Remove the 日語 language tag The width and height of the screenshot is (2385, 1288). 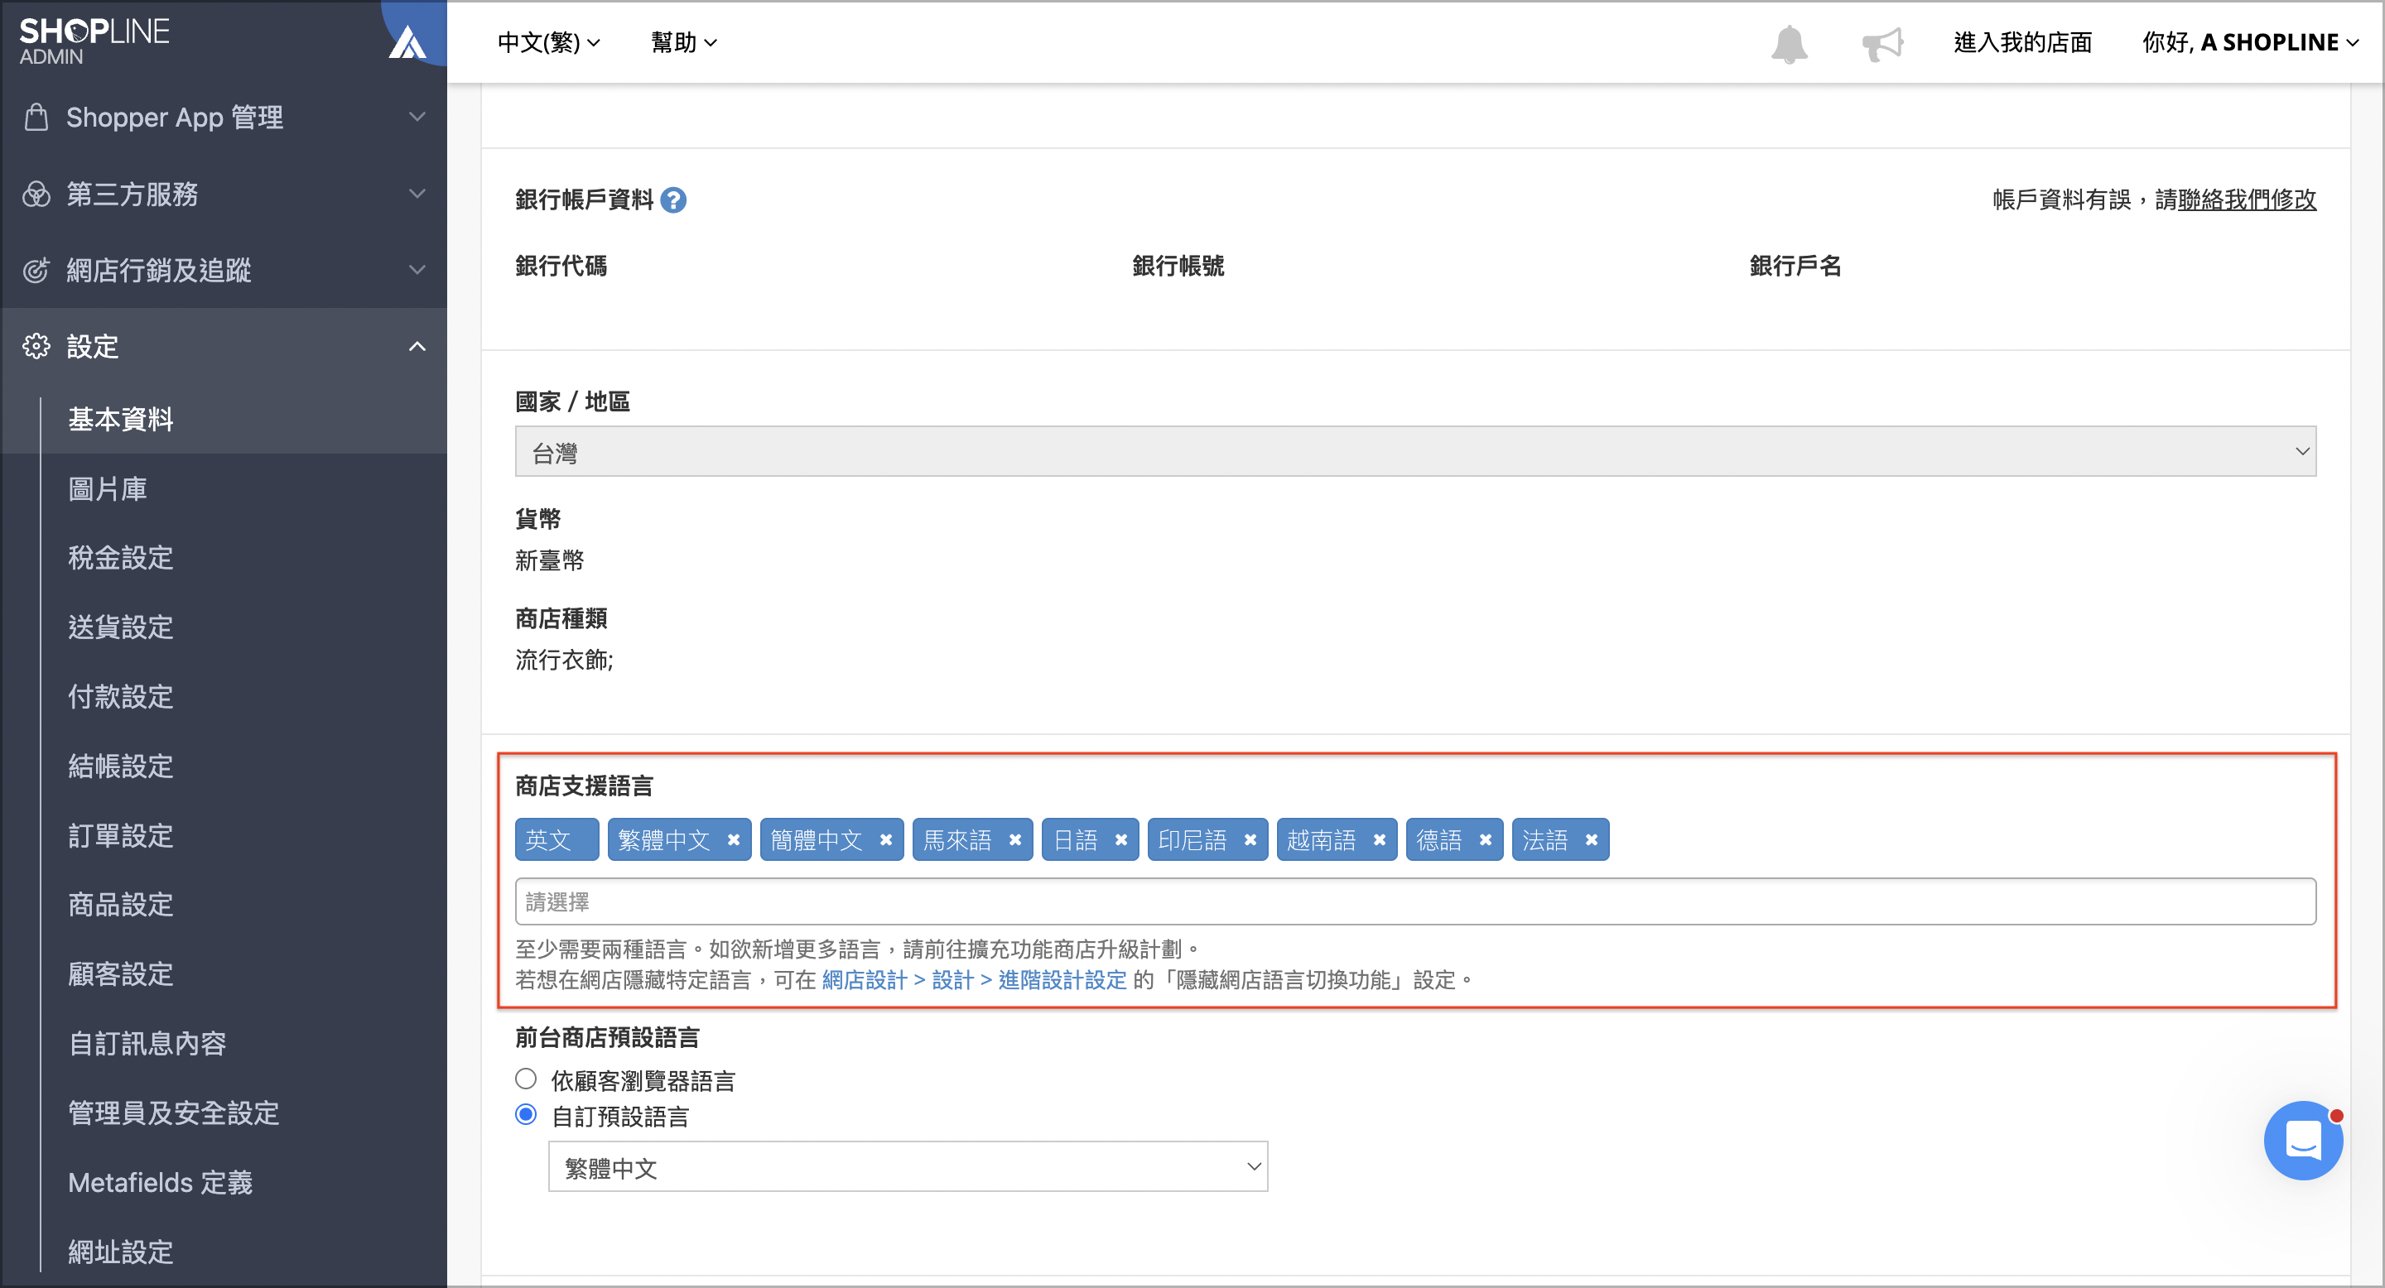pos(1121,839)
